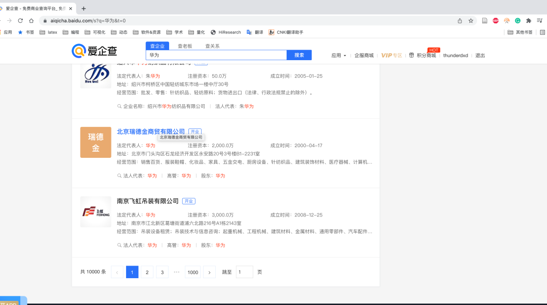This screenshot has height=305, width=547.
Task: Open the 北京瑞德金商贸有限公司 company link
Action: pyautogui.click(x=151, y=132)
